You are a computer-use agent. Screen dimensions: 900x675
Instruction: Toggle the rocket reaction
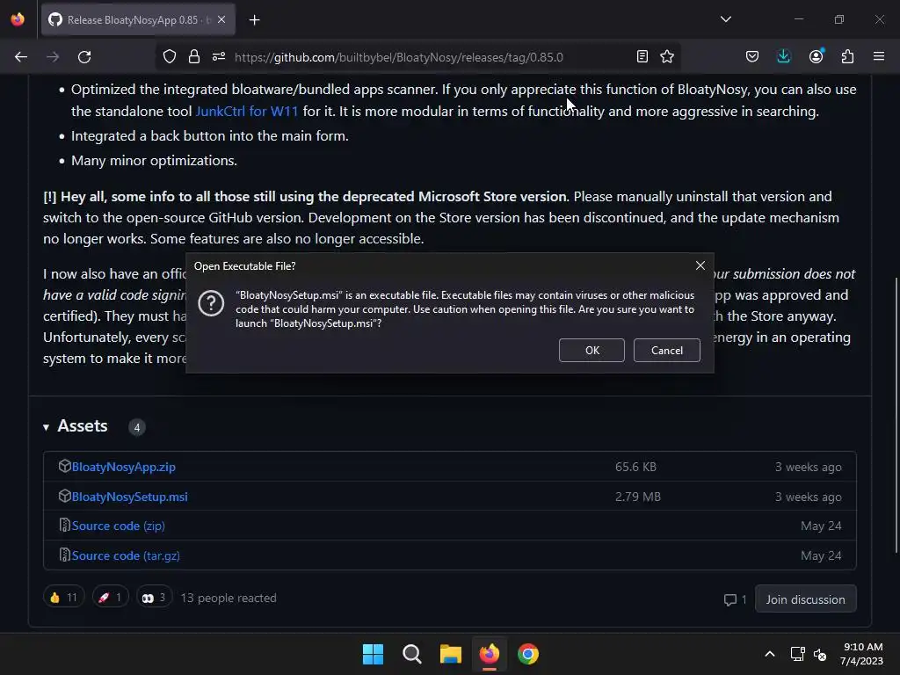pos(110,598)
